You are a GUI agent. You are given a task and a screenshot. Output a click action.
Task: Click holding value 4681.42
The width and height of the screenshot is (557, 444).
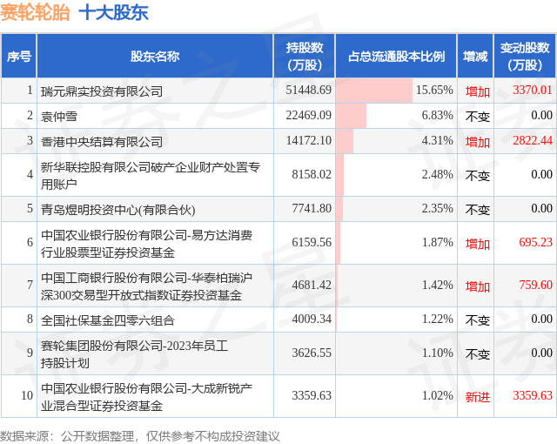[312, 285]
